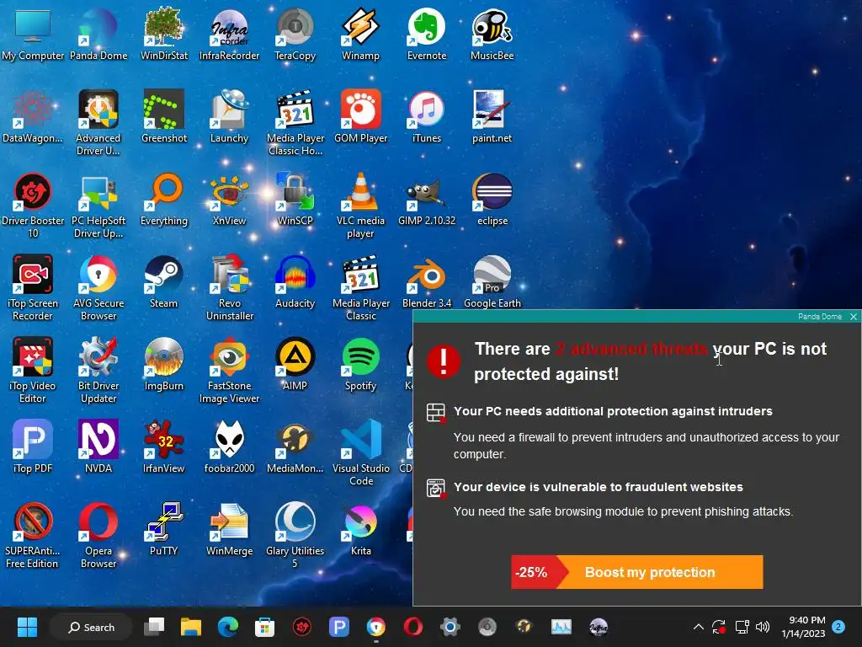Select the MusicBee desktop icon

[x=492, y=34]
